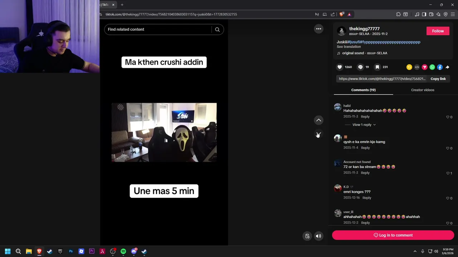Open halid's profile avatar
458x257 pixels.
pyautogui.click(x=338, y=107)
